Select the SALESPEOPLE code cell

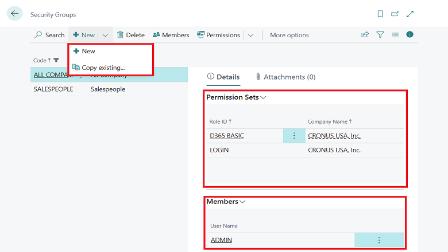[x=53, y=89]
